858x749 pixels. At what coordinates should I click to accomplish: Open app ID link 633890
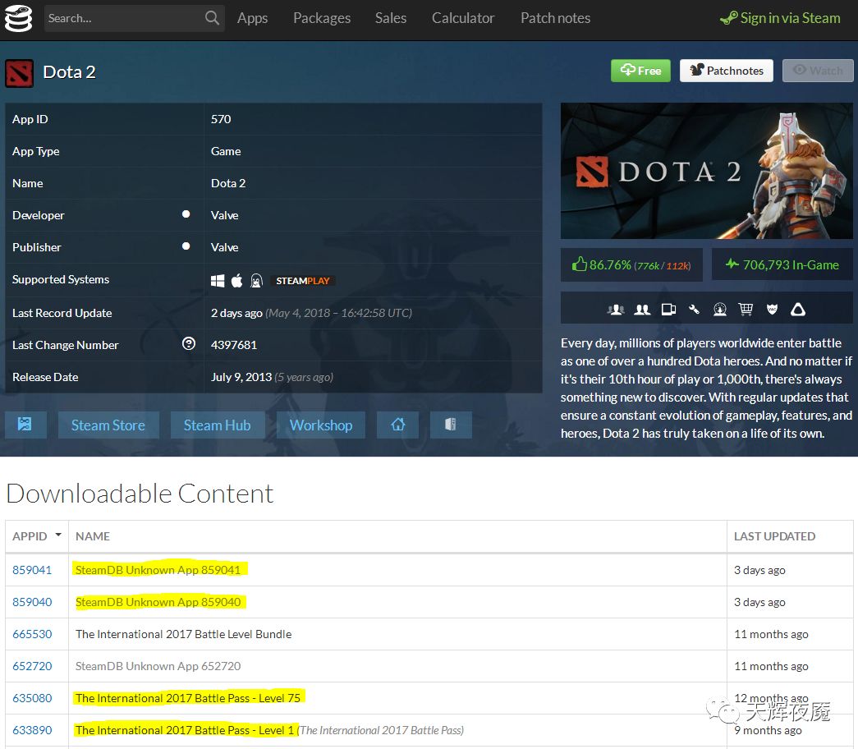pyautogui.click(x=32, y=730)
